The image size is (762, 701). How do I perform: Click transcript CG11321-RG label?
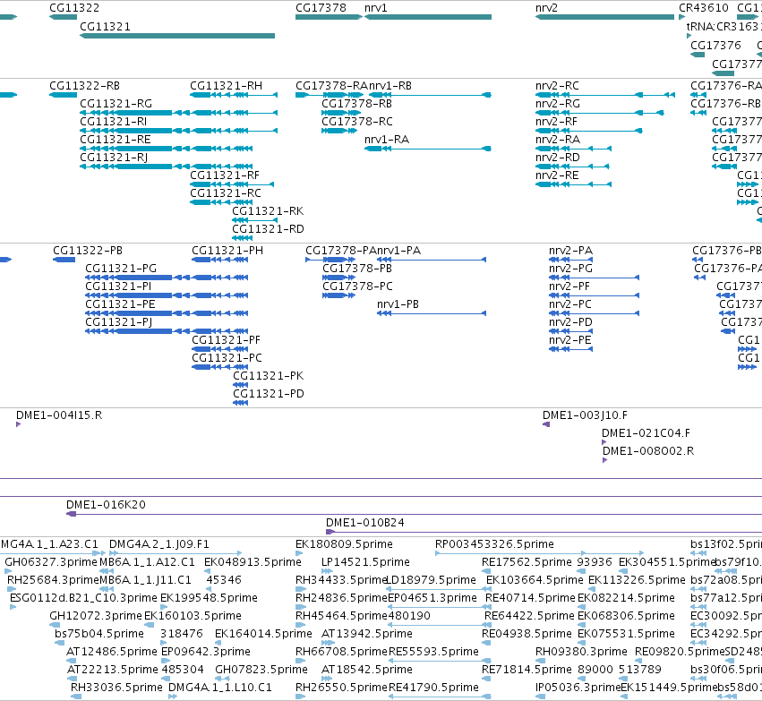[116, 104]
